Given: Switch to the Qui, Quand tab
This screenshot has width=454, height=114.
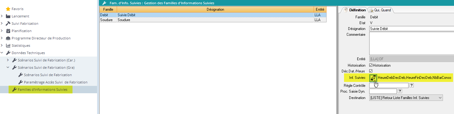Looking at the screenshot, I should point(380,10).
